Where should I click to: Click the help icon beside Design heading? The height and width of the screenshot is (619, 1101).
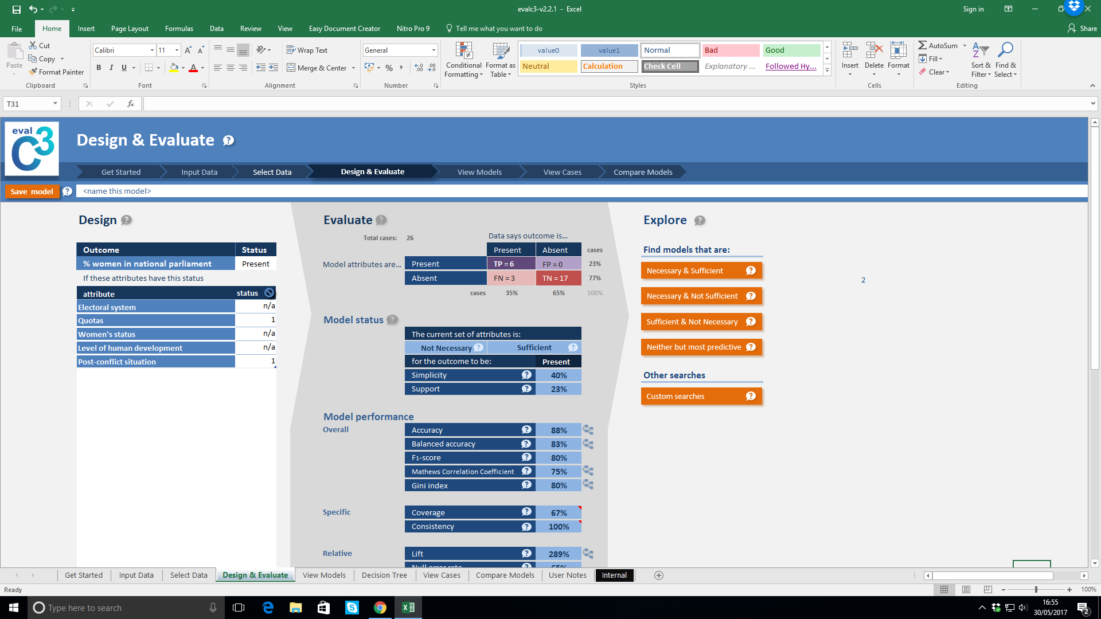click(127, 220)
